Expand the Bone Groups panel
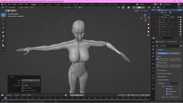183x103 pixels. coord(162,70)
